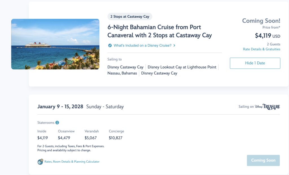Click the planning calculator Mickey icon
Image resolution: width=289 pixels, height=175 pixels.
tap(40, 162)
